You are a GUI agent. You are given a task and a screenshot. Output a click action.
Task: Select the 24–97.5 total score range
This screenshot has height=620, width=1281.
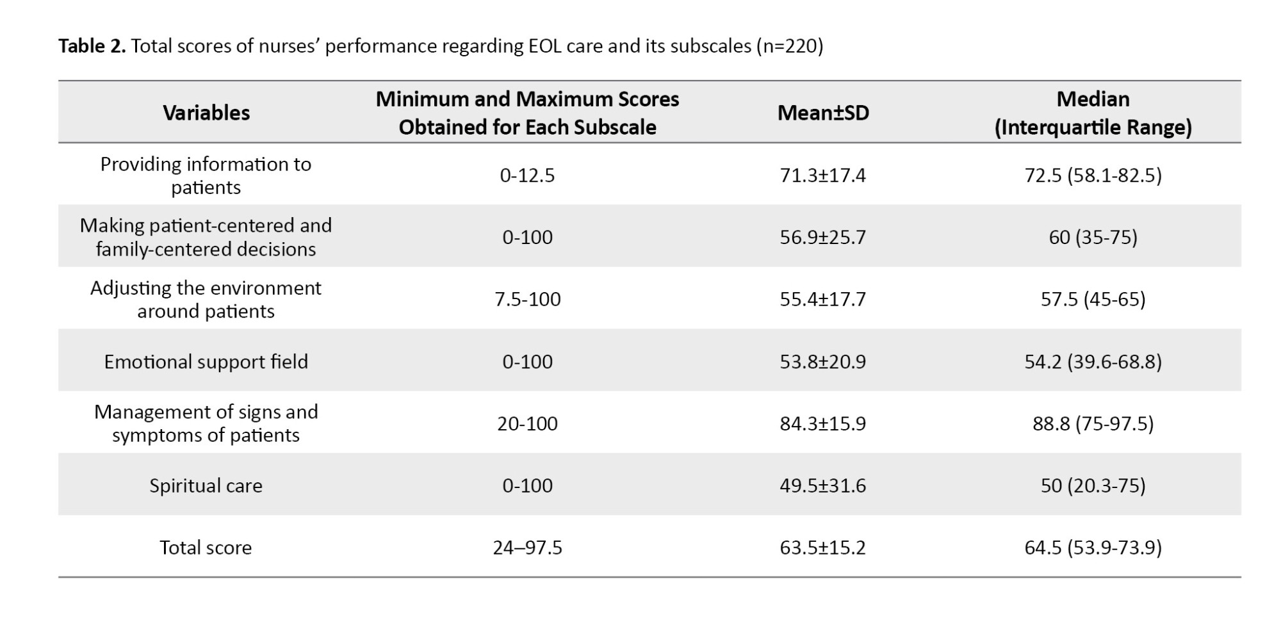[527, 548]
